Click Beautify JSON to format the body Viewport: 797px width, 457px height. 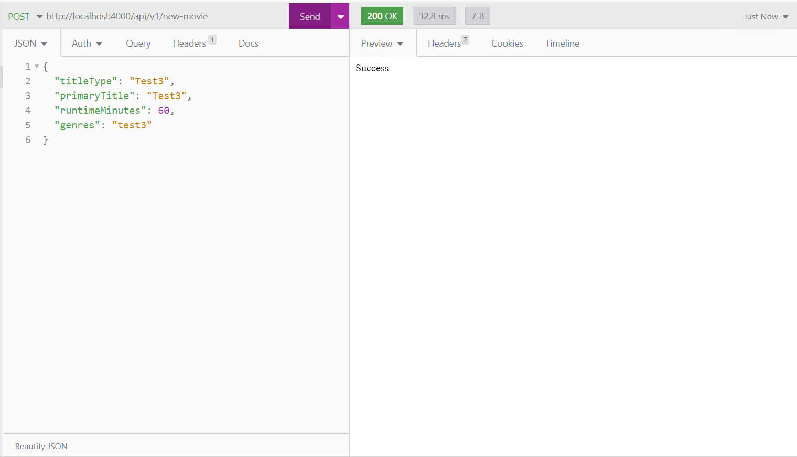pos(40,446)
